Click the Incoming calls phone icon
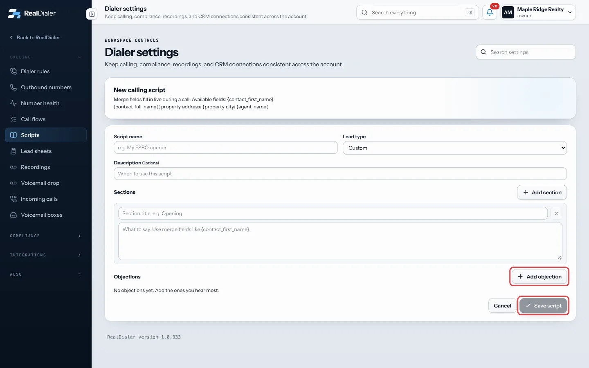Screen dimensions: 589x368 click(13, 199)
